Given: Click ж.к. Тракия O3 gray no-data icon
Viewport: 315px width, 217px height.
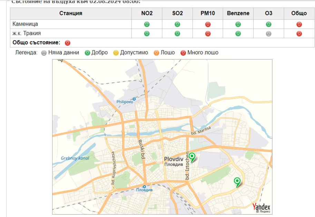Looking at the screenshot, I should (x=268, y=34).
